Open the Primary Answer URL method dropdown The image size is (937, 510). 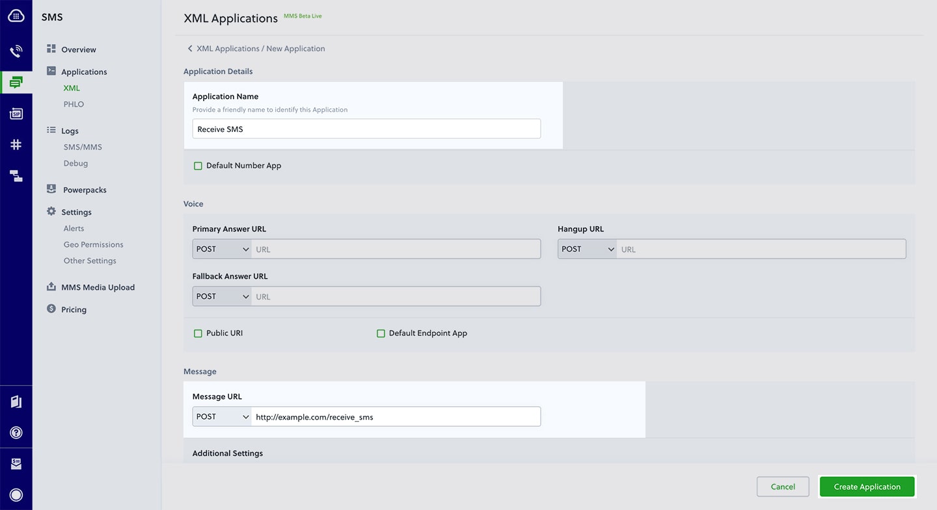(x=221, y=248)
